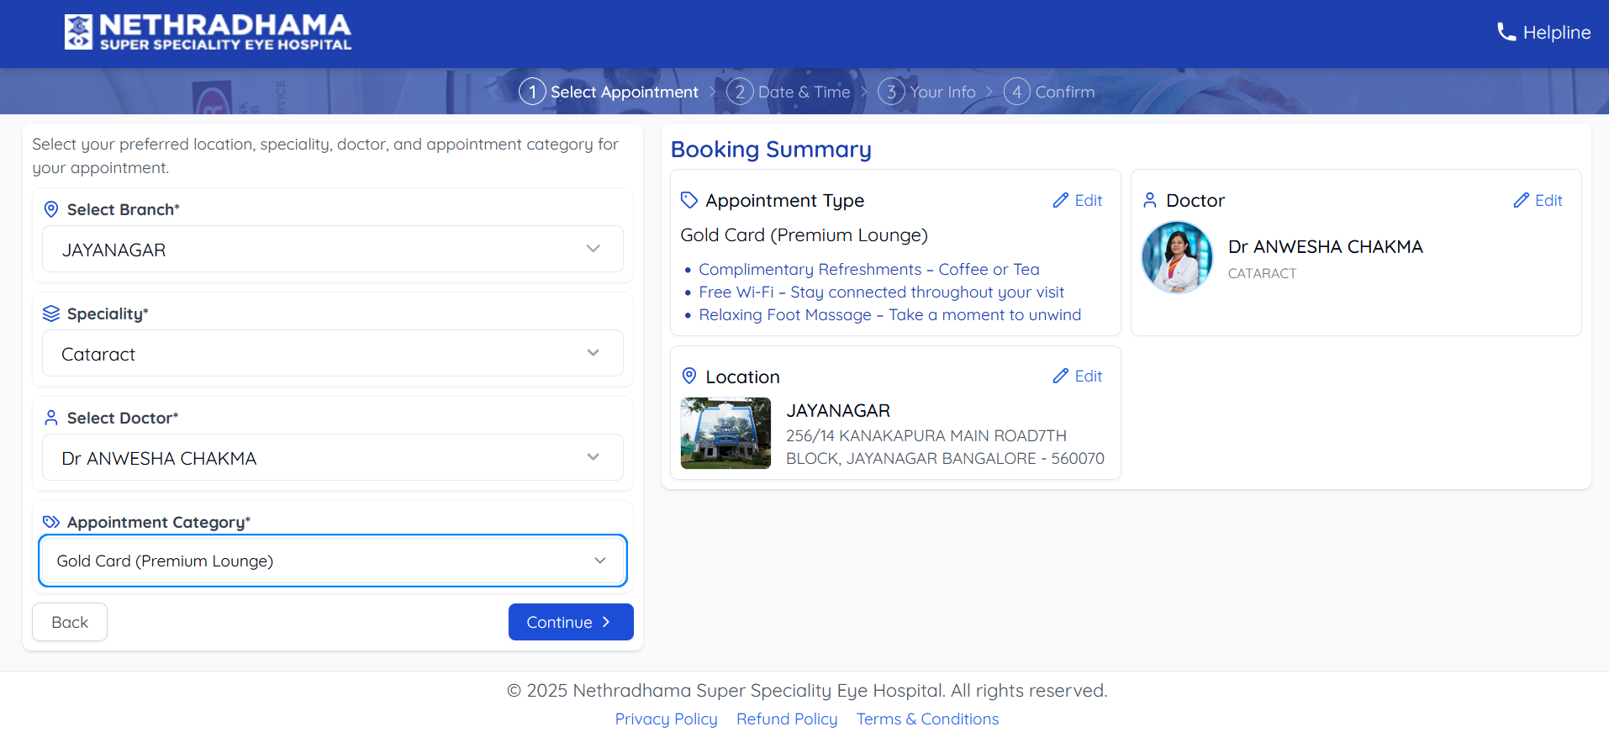This screenshot has width=1609, height=732.
Task: Open the Appointment Category dropdown
Action: coord(333,561)
